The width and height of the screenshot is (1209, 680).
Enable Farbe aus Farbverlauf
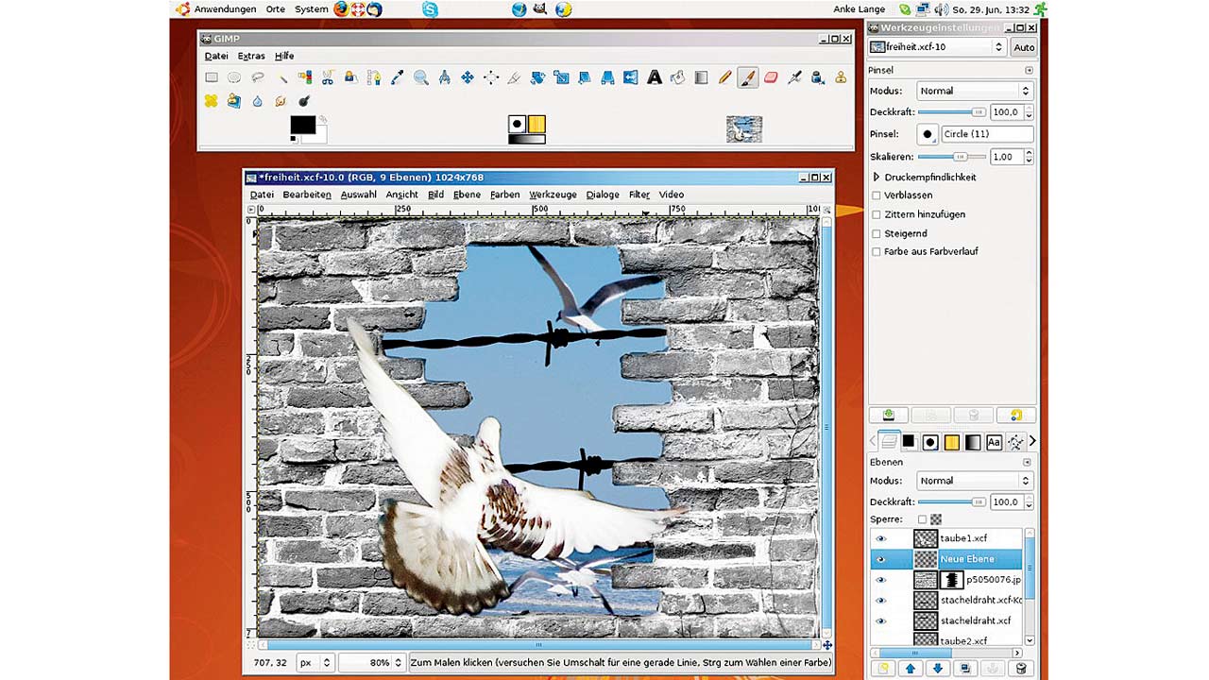877,251
